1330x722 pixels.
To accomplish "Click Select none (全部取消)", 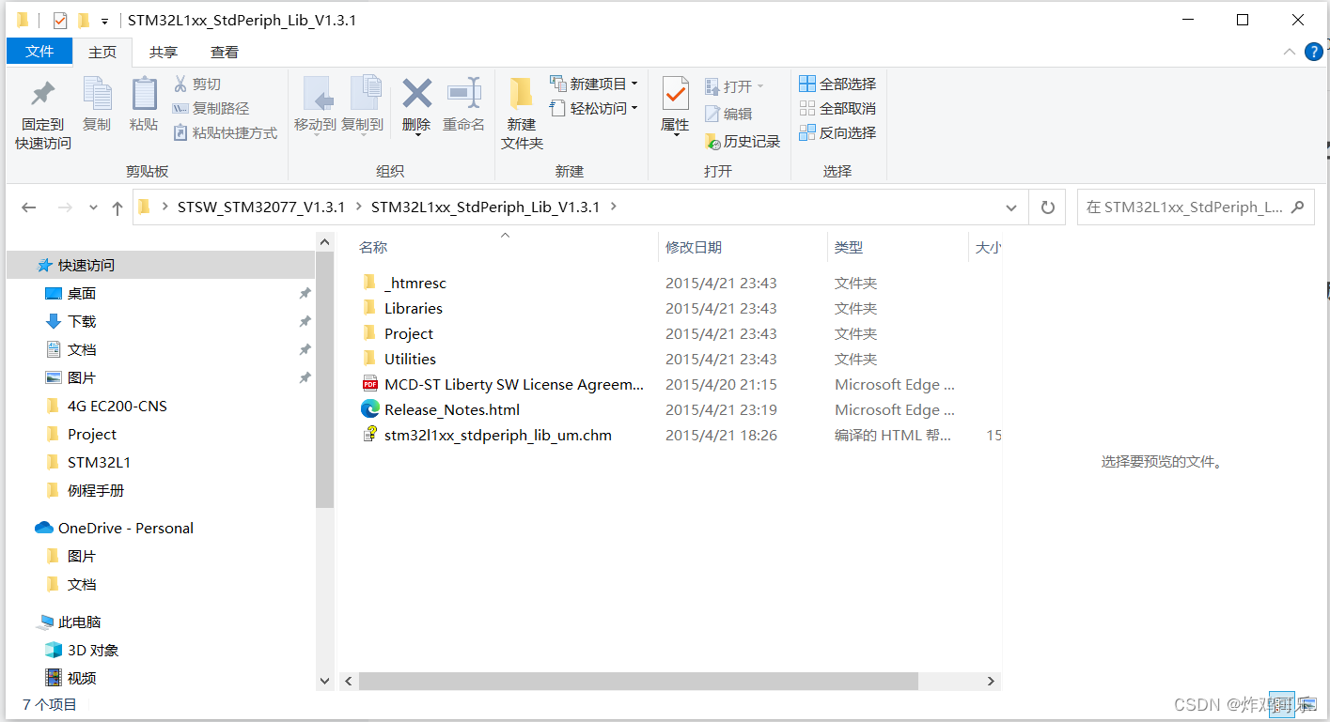I will point(837,108).
